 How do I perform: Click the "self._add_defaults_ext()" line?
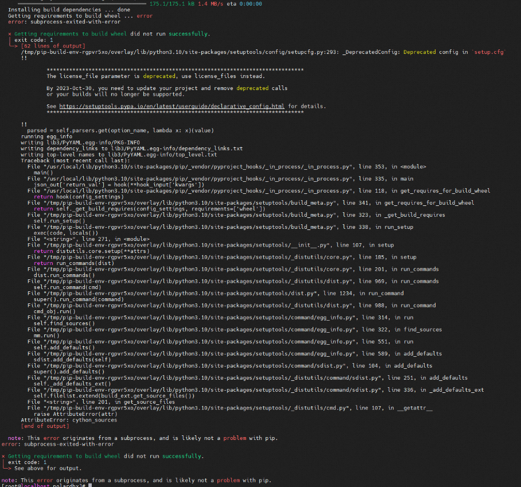(72, 384)
